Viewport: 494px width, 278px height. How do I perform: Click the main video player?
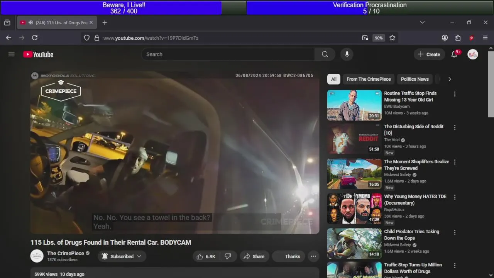click(175, 153)
